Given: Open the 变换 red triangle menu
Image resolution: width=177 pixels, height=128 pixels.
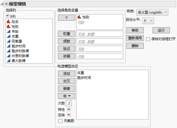Looking at the screenshot, I should pyautogui.click(x=69, y=115).
